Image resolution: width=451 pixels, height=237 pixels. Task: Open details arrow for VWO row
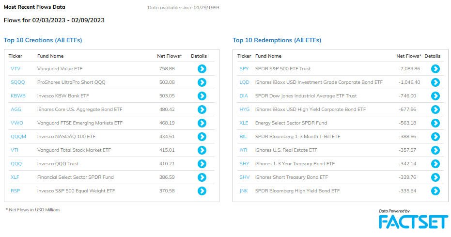coord(202,123)
